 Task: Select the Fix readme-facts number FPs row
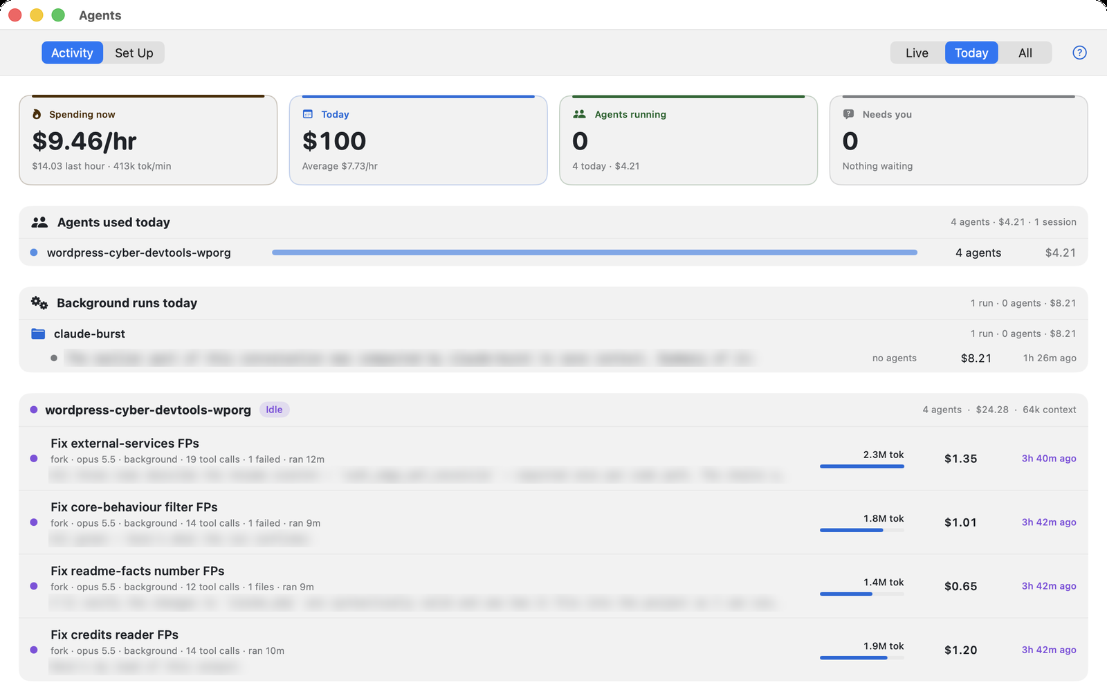pos(553,585)
